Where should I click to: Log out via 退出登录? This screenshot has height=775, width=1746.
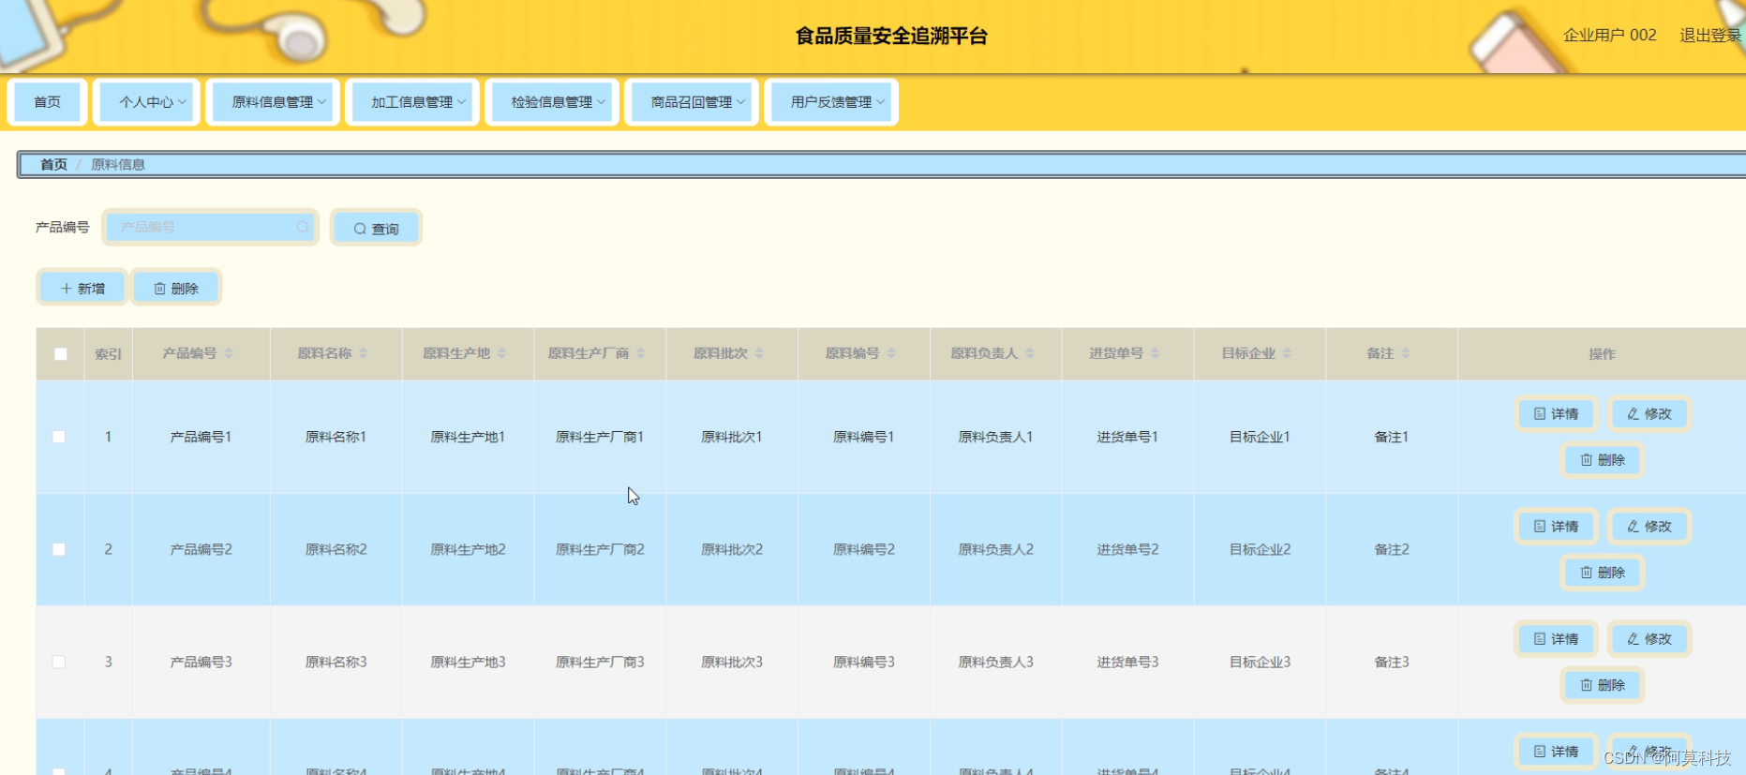(1710, 36)
